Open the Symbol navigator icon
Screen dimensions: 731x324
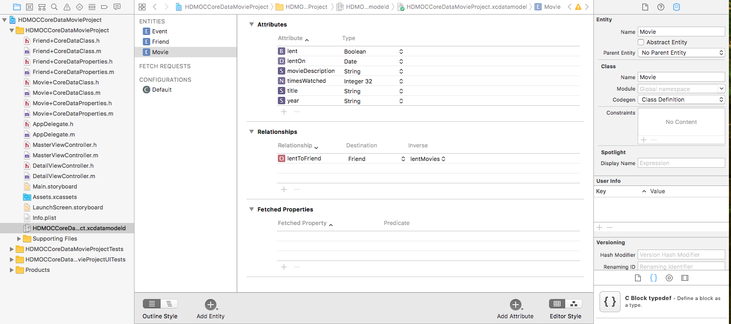[42, 7]
